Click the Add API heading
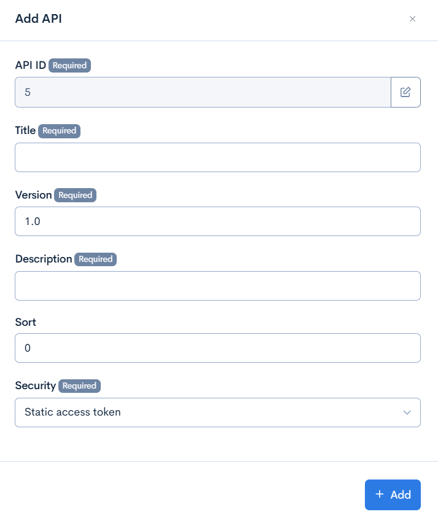 click(x=38, y=19)
